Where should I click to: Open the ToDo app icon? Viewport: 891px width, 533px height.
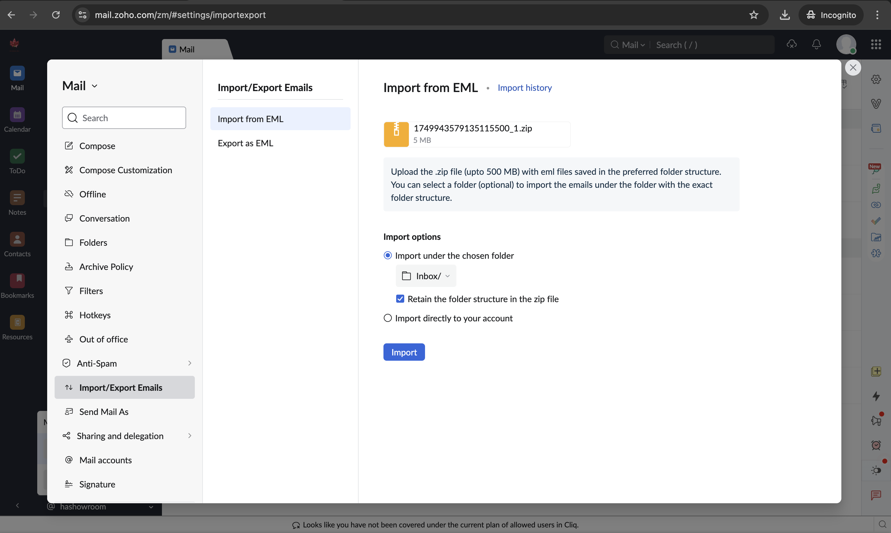click(x=17, y=156)
